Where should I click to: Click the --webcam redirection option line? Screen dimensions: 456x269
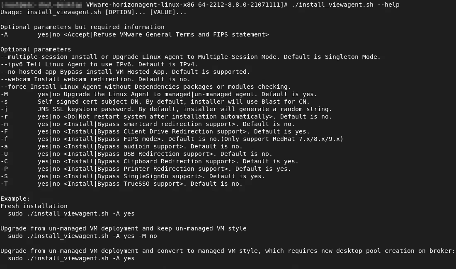point(95,80)
